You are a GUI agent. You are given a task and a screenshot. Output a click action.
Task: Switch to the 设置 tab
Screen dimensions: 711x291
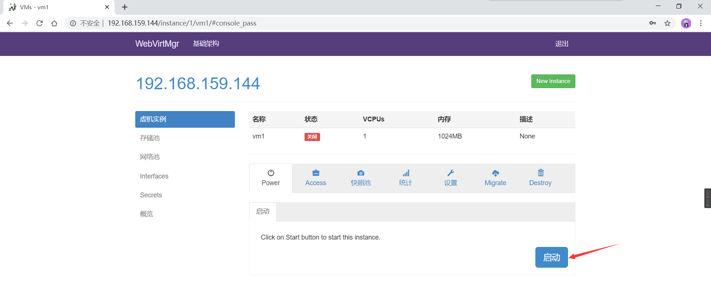point(451,178)
